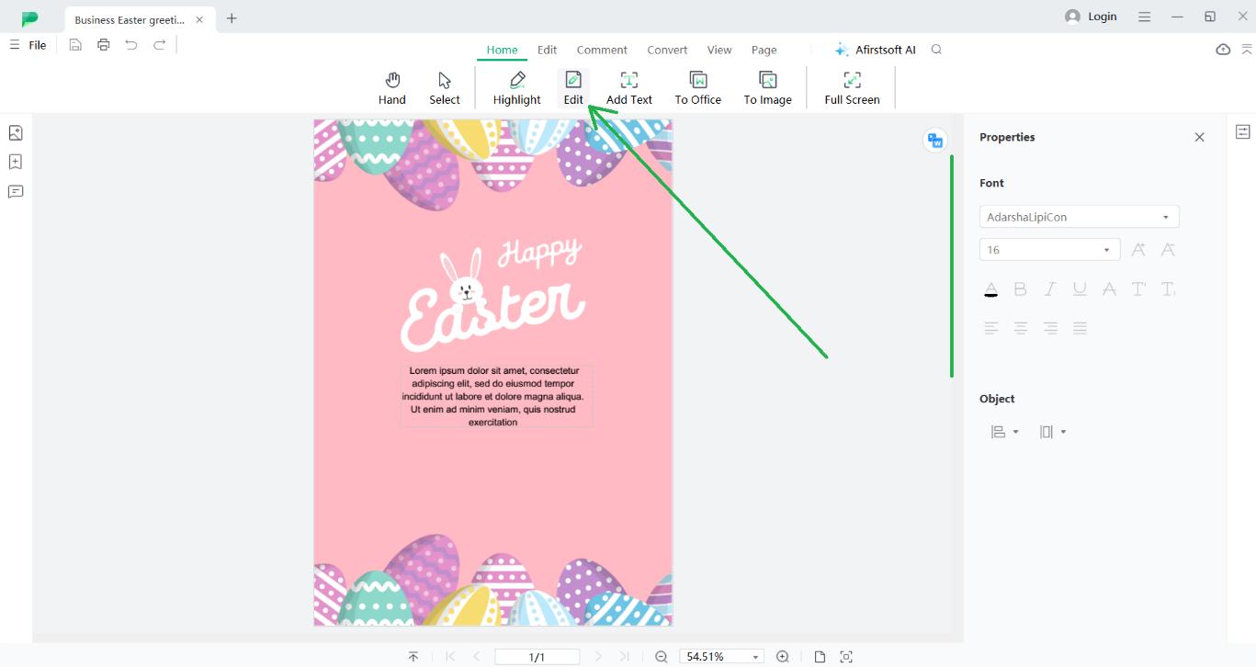Toggle Strikethrough formatting
The width and height of the screenshot is (1256, 667).
[x=1109, y=288]
